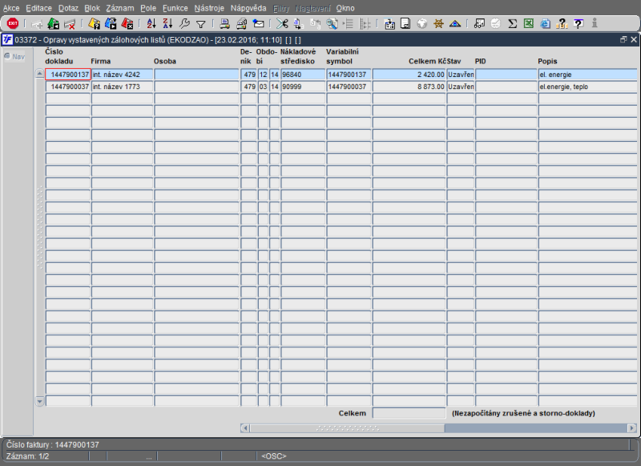The height and width of the screenshot is (466, 641).
Task: Click the red cancel-query icon
Action: [x=127, y=24]
